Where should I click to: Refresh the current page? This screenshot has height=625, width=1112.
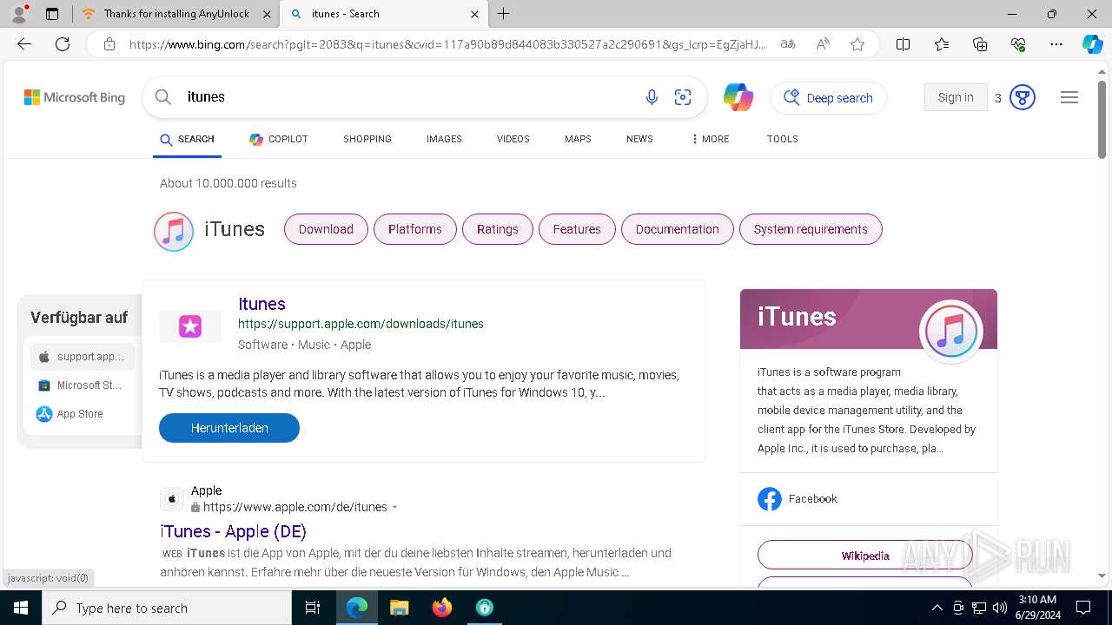click(x=63, y=44)
